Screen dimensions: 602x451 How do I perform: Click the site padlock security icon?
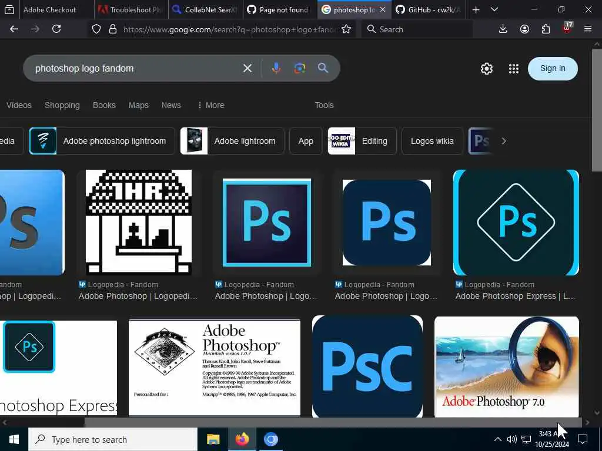[112, 29]
